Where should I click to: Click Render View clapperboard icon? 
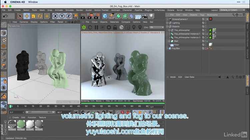click(x=83, y=16)
